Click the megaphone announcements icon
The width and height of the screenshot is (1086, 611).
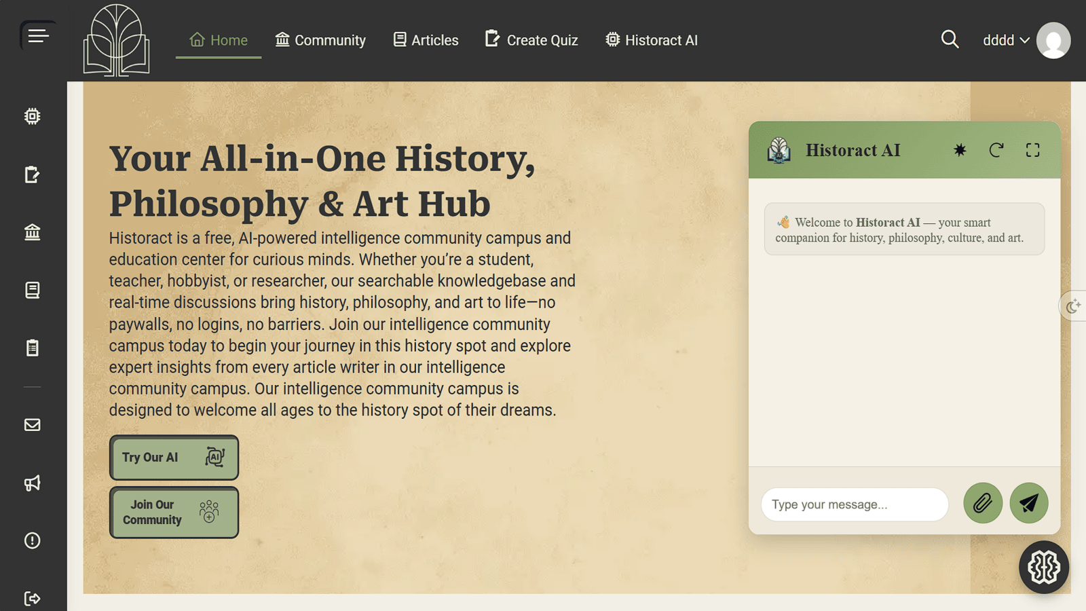(32, 483)
